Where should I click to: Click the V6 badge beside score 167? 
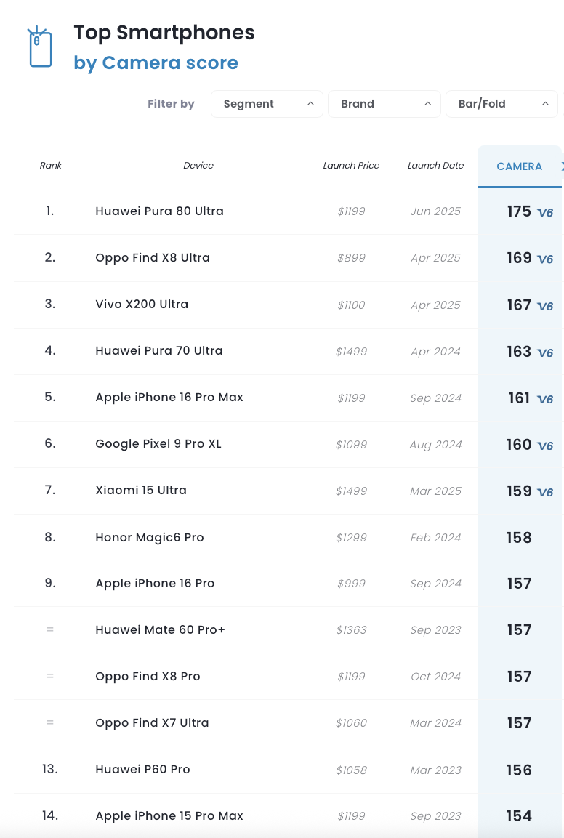(x=545, y=306)
